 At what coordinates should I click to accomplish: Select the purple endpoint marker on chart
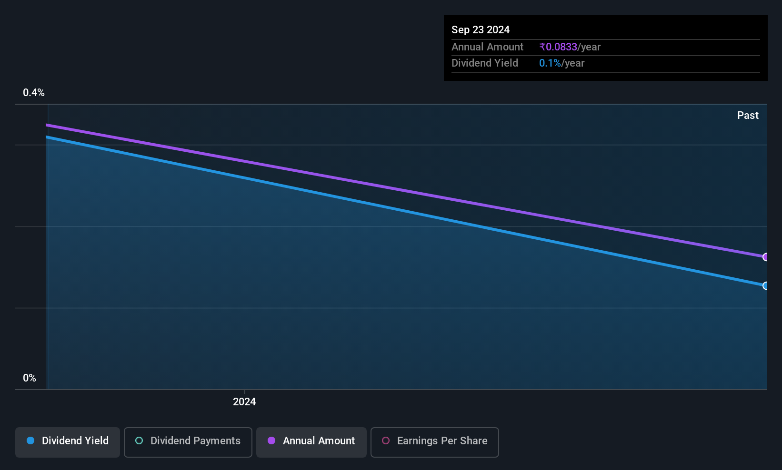(765, 257)
